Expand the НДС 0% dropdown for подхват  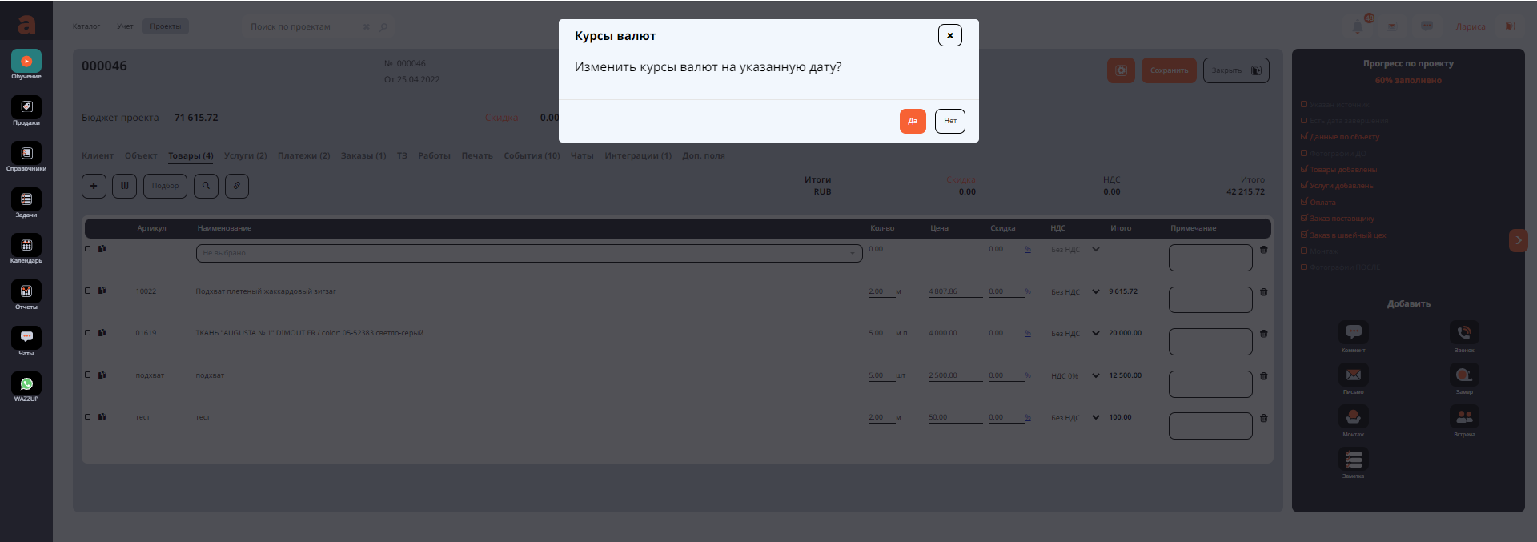pos(1096,375)
